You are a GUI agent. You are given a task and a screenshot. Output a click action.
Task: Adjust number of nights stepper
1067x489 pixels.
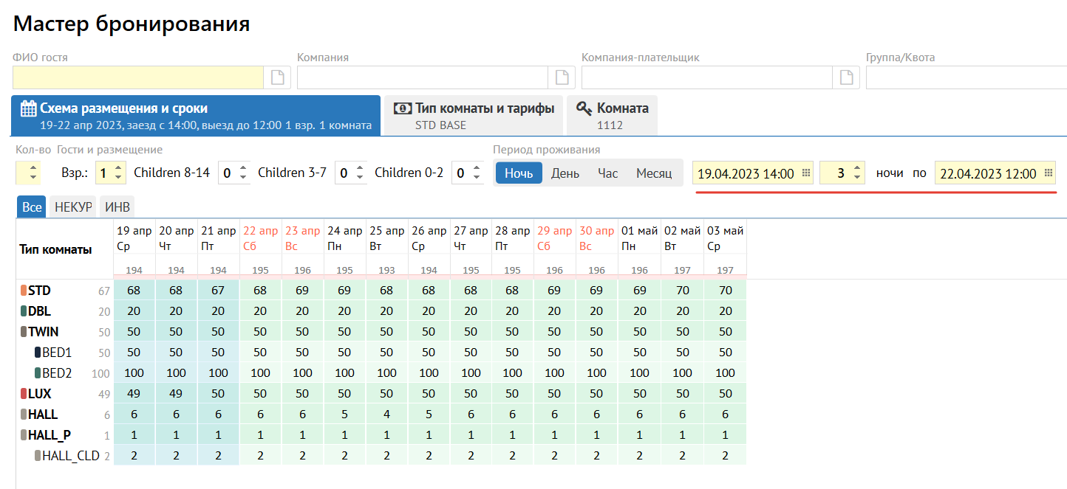tap(856, 173)
